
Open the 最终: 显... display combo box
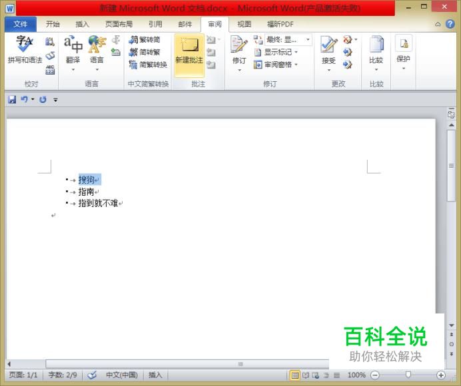tap(288, 40)
